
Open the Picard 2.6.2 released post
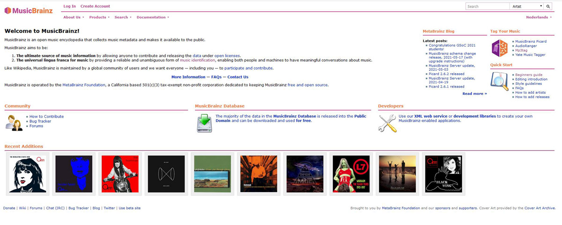pos(446,74)
